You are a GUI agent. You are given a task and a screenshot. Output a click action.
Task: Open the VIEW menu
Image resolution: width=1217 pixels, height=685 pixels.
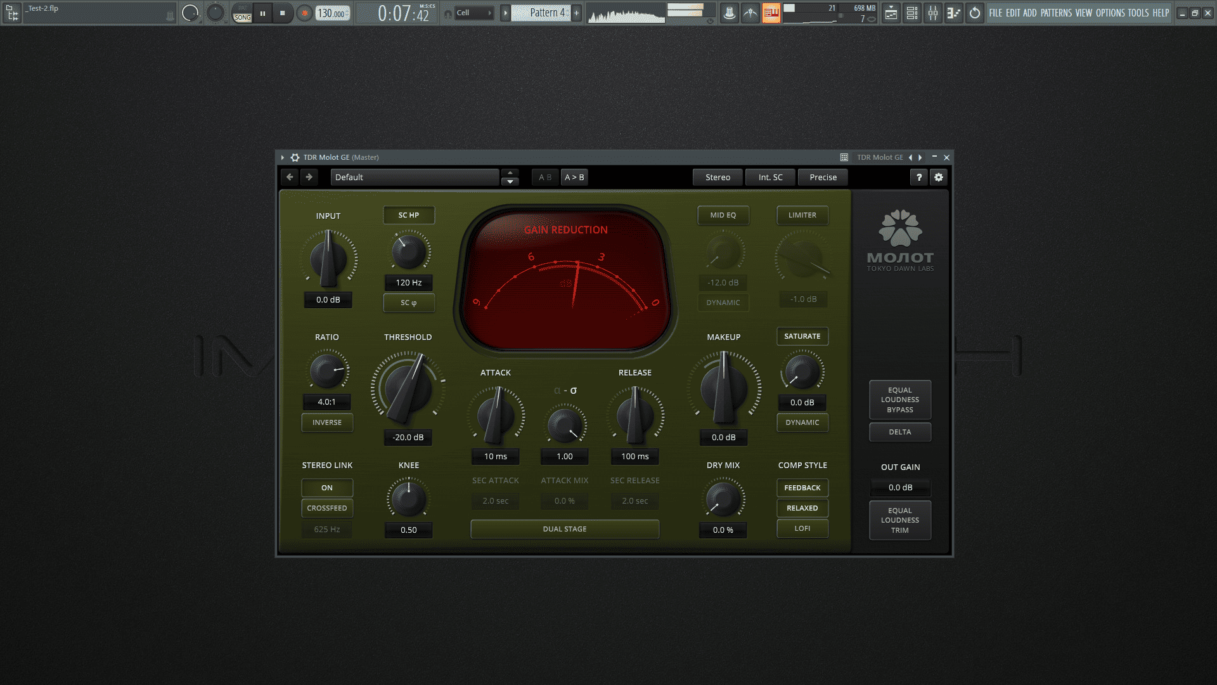(x=1084, y=13)
